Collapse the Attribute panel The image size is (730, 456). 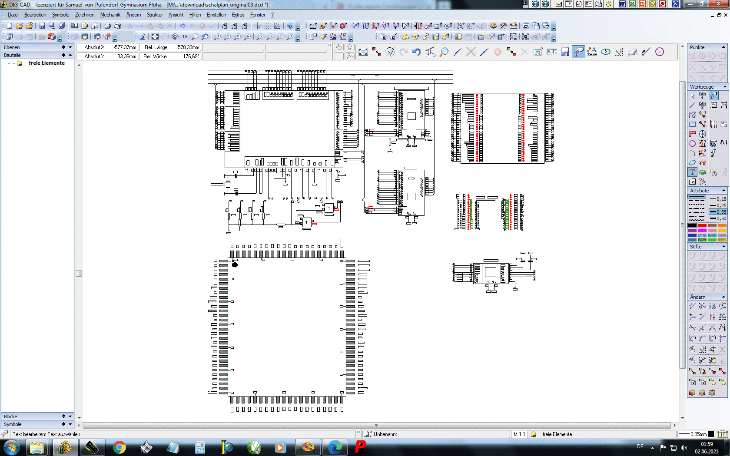click(x=724, y=191)
